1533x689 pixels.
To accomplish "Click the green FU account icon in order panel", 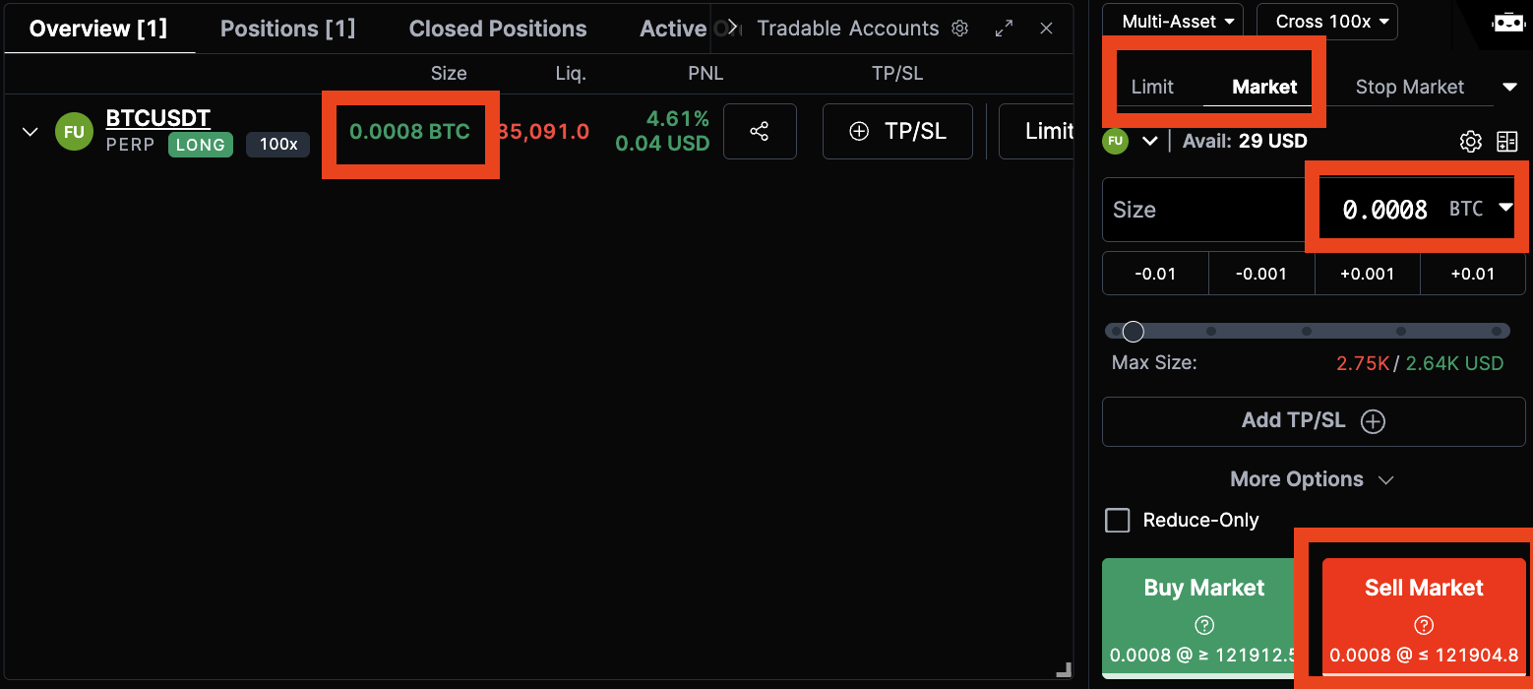I will coord(1114,141).
